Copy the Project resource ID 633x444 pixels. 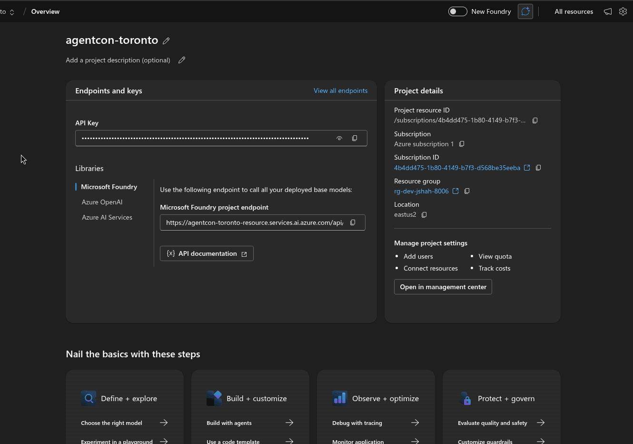535,121
